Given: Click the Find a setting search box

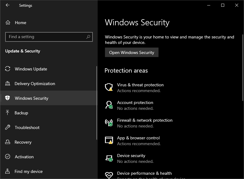Looking at the screenshot, I should pos(46,37).
